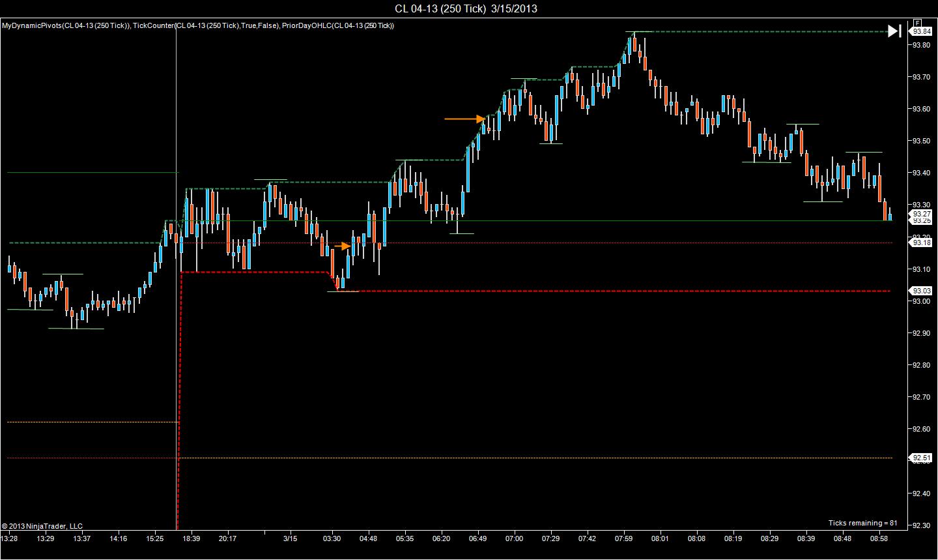Click the 03:30 time axis label
This screenshot has width=938, height=560.
(332, 539)
